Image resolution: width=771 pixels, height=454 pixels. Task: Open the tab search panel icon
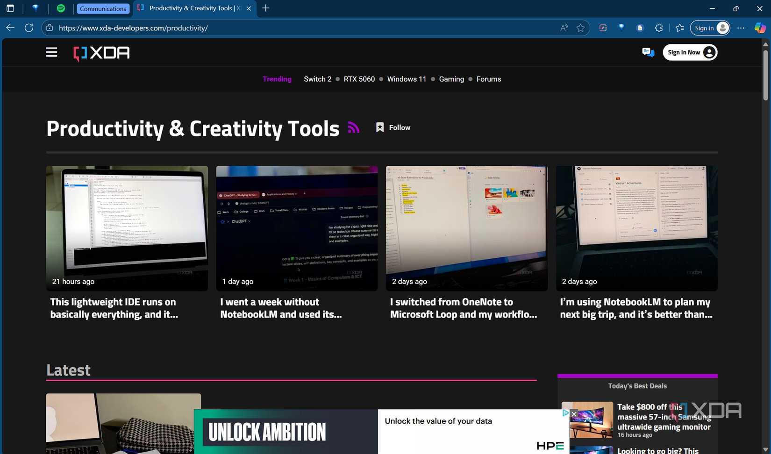tap(10, 8)
